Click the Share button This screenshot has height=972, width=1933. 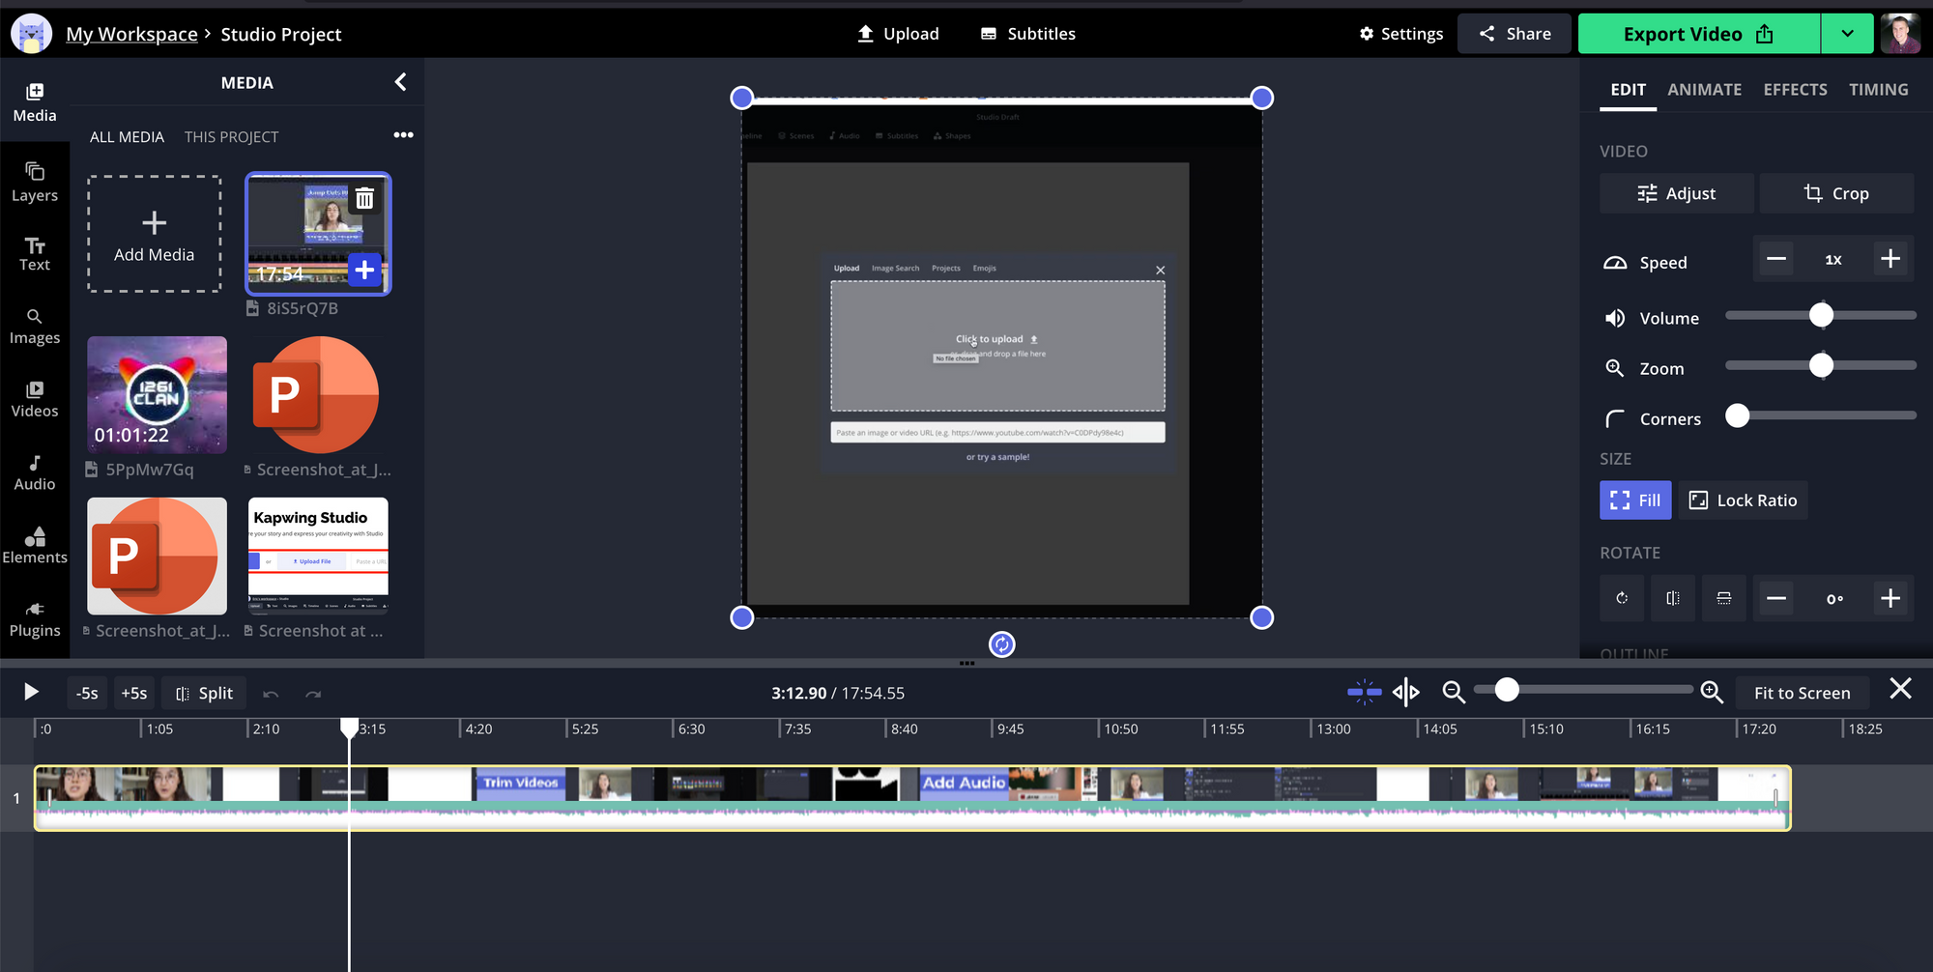tap(1515, 34)
